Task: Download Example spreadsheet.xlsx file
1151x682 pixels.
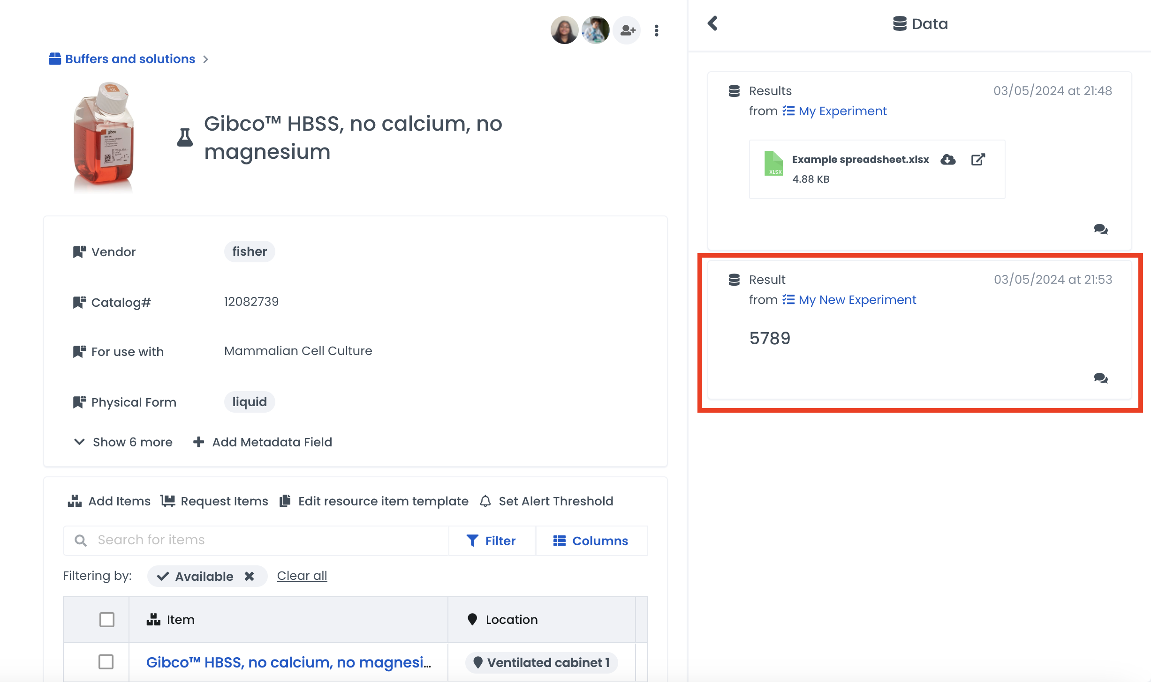Action: coord(948,160)
